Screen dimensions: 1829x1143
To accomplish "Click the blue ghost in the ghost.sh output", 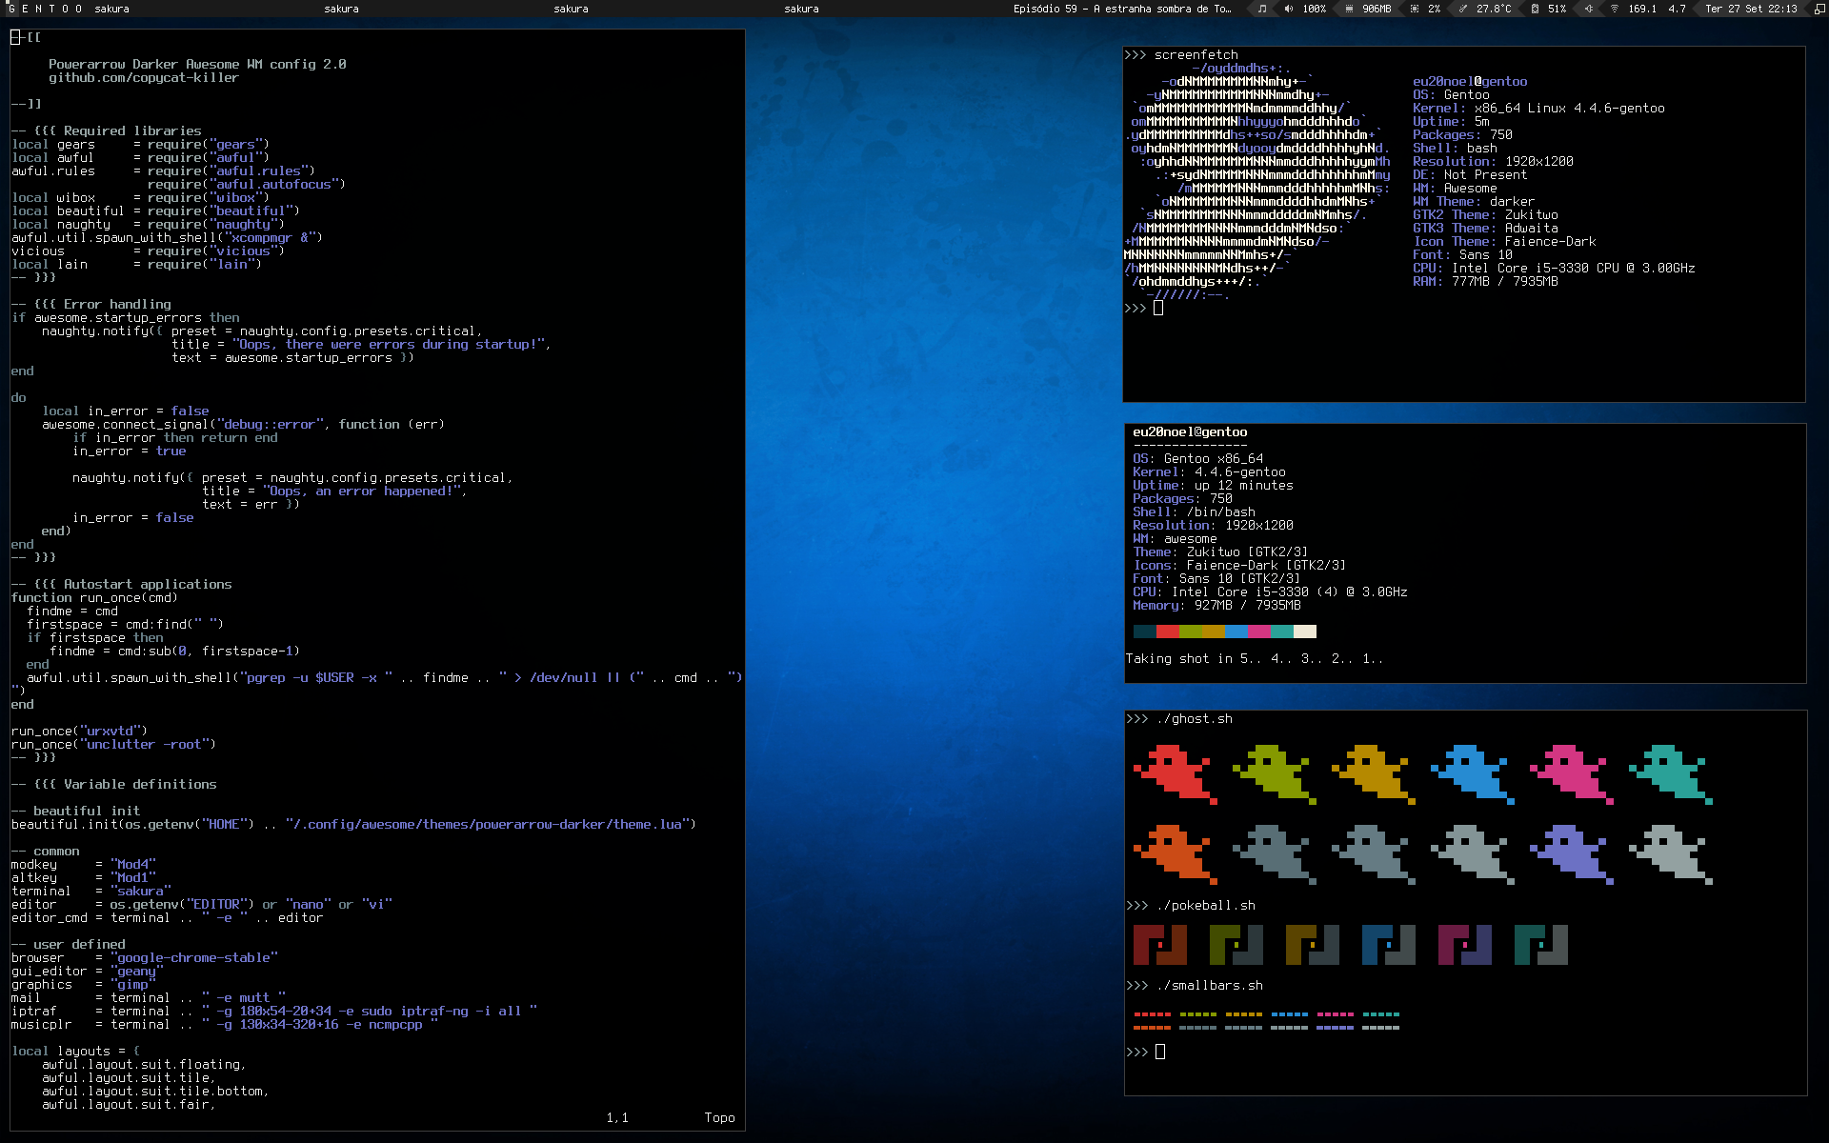I will click(1472, 773).
